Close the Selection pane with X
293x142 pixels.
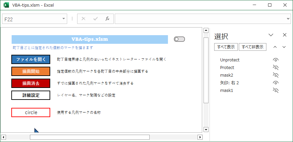point(284,35)
